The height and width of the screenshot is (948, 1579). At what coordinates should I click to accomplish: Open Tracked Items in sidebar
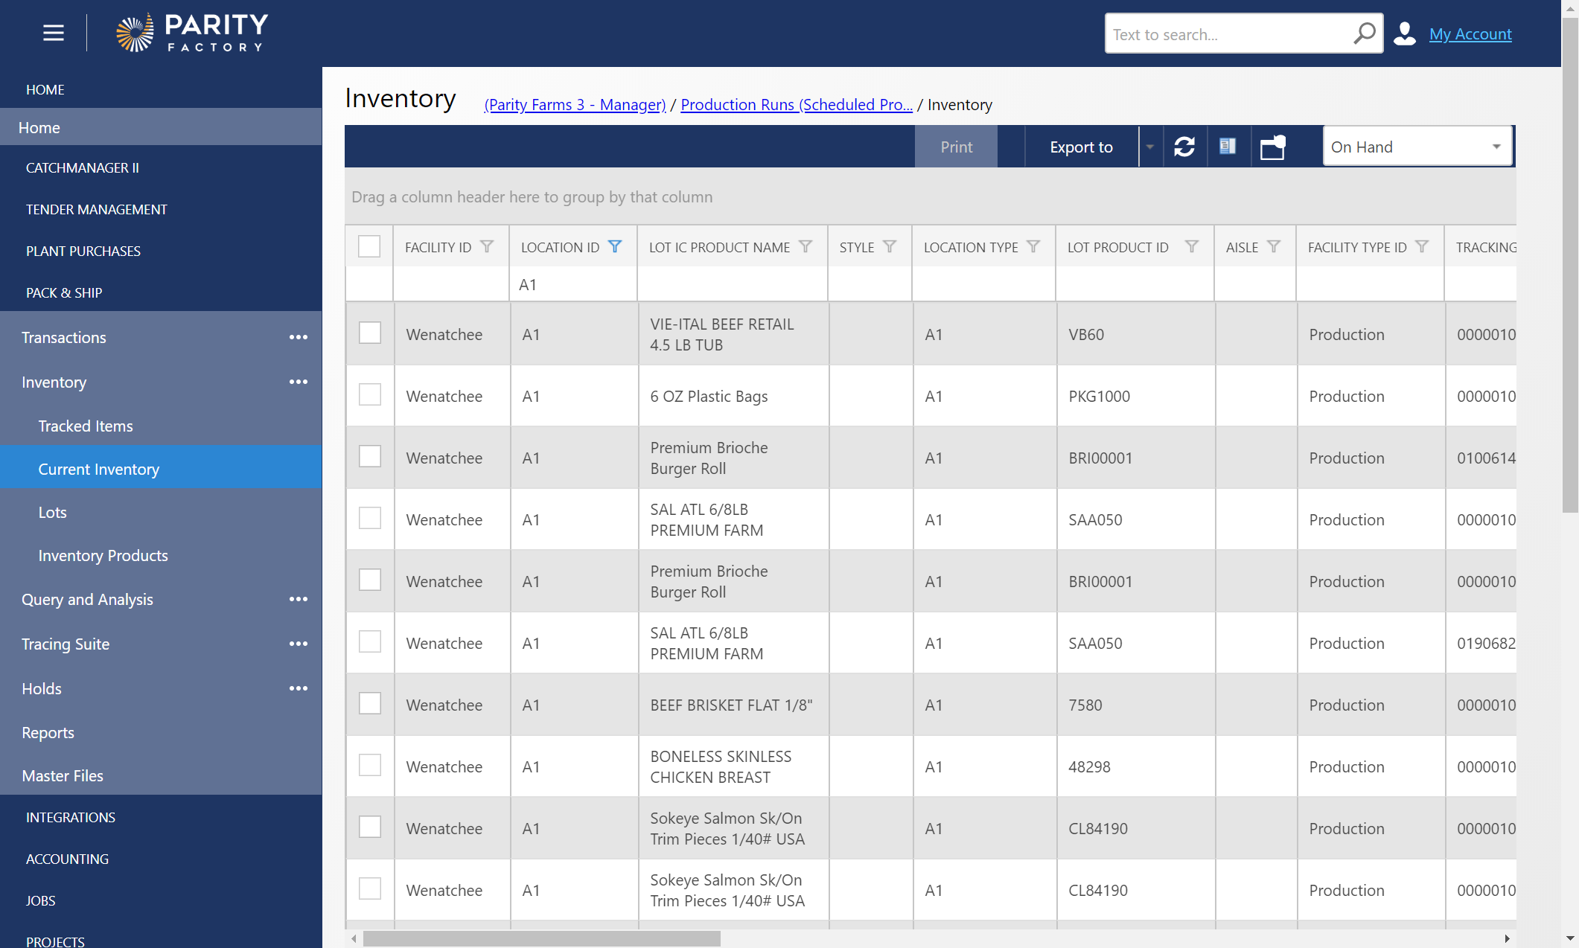pyautogui.click(x=86, y=426)
